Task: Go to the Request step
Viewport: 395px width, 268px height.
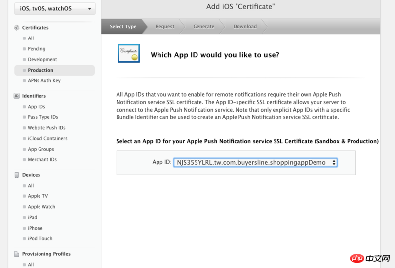Action: pos(165,27)
